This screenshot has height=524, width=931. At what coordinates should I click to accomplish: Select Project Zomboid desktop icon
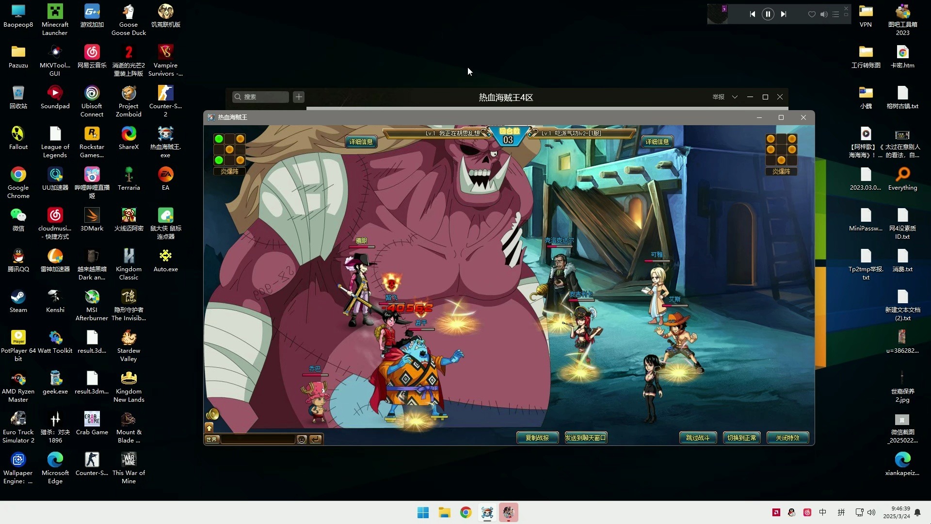[x=128, y=101]
